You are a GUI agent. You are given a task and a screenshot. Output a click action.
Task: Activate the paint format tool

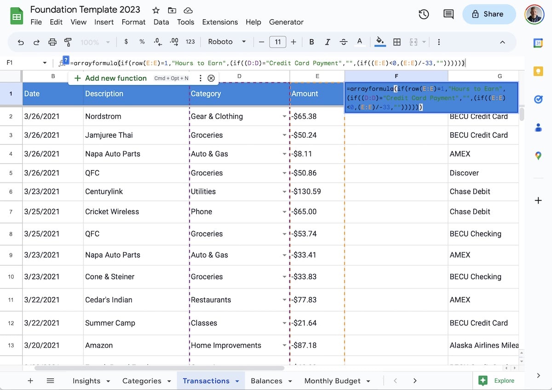pos(68,42)
